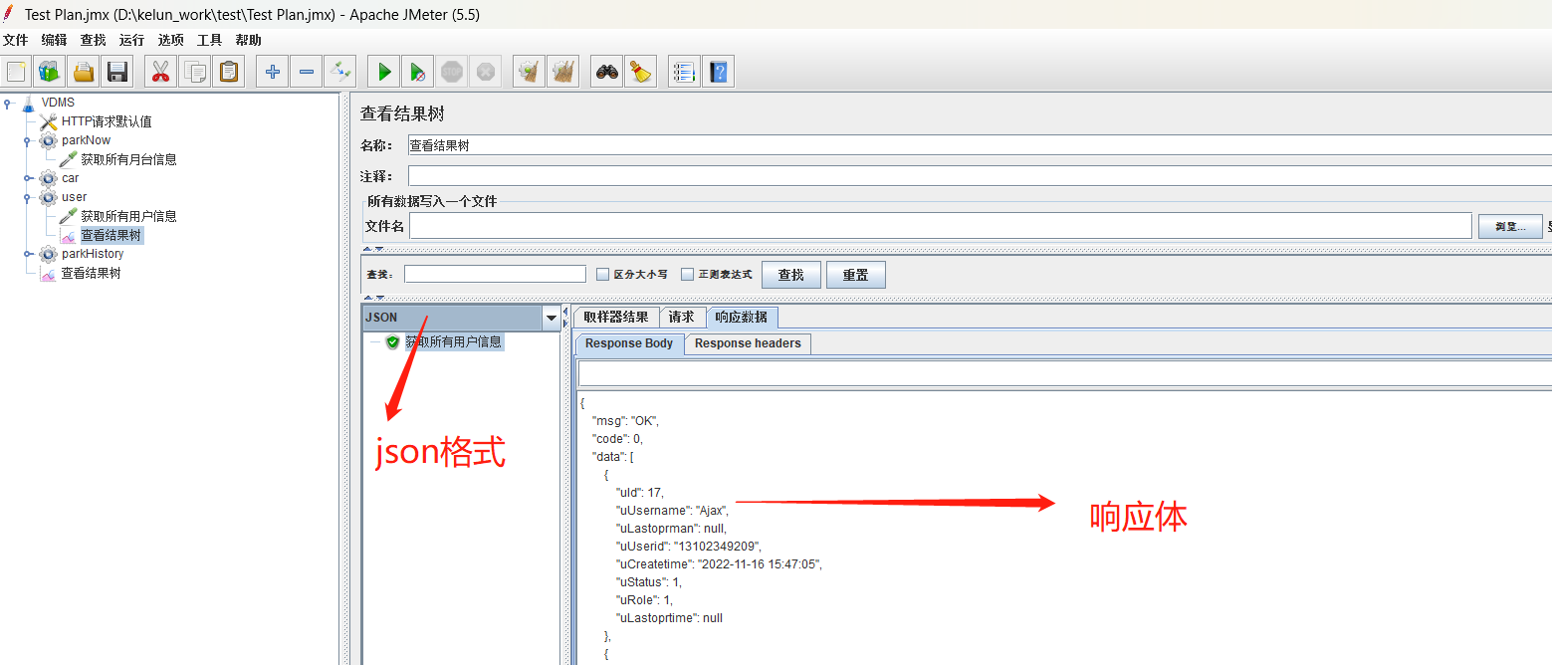Switch to the 请求 tab
This screenshot has width=1552, height=665.
(x=682, y=318)
